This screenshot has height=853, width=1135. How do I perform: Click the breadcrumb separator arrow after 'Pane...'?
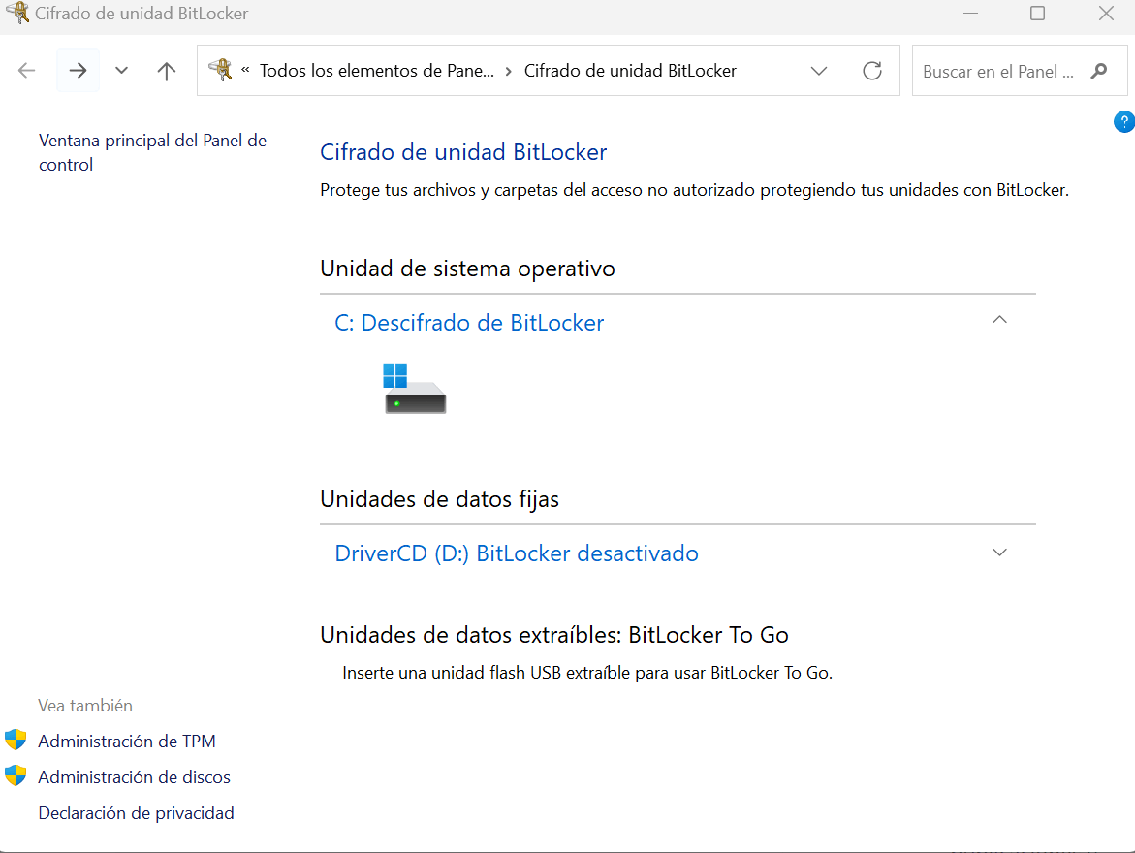coord(509,71)
